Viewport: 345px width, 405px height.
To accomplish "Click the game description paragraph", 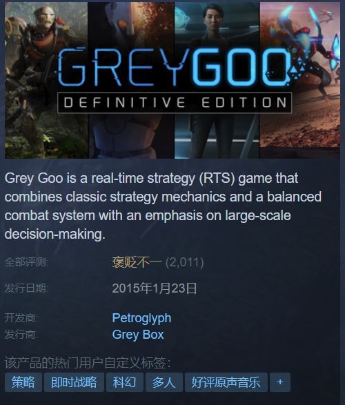I will tap(164, 206).
